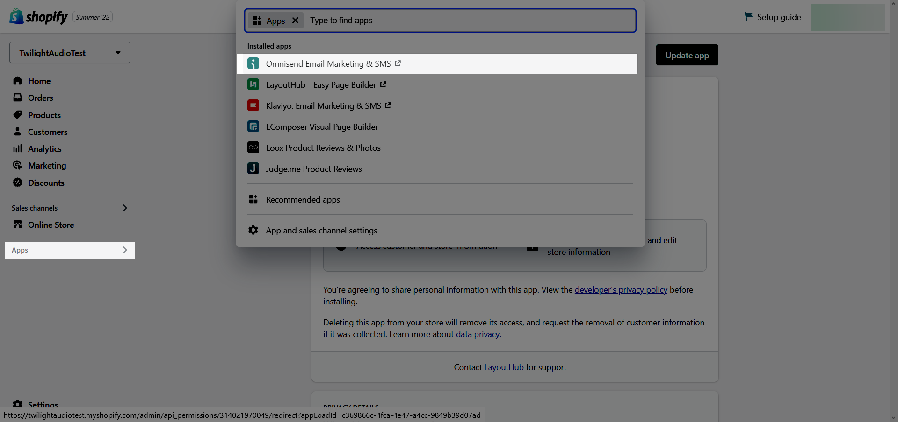This screenshot has width=898, height=422.
Task: Expand Sales channels chevron
Action: pos(124,208)
